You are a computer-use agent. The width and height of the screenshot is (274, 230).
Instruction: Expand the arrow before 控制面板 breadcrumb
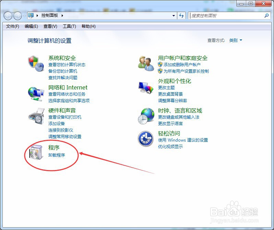click(37, 15)
